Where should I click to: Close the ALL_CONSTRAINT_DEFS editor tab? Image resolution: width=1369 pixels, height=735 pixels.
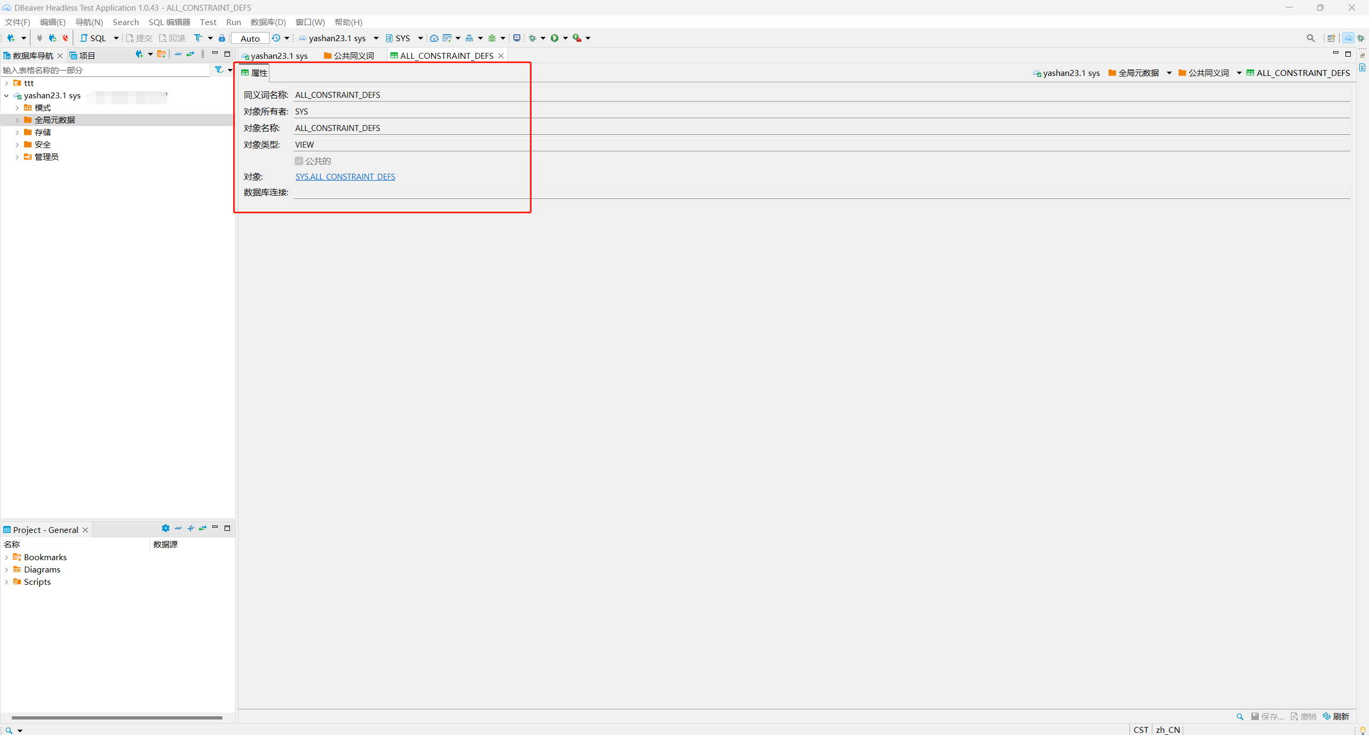(501, 56)
